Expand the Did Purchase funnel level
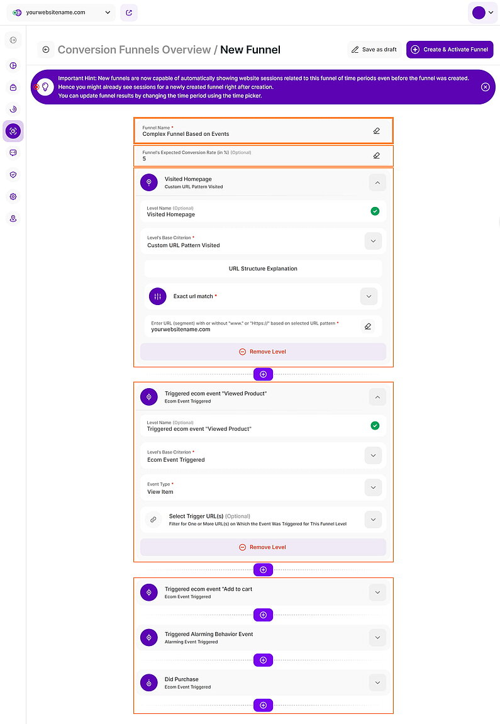 click(x=377, y=682)
